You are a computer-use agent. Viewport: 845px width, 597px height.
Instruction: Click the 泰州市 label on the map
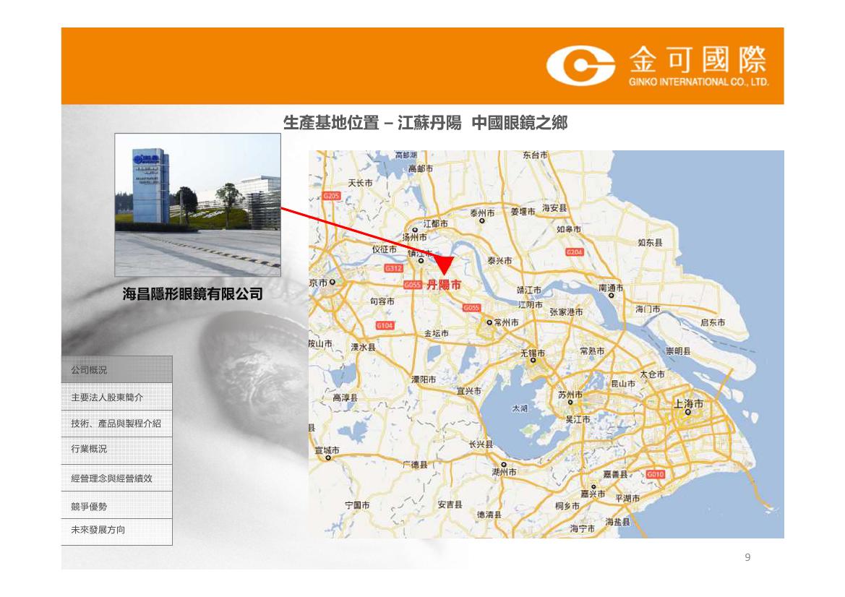pos(482,213)
